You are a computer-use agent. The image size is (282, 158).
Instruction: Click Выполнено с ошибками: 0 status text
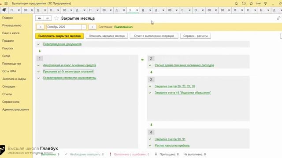click(132, 154)
